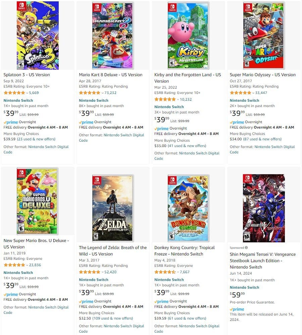Expand the rating dropdown arrow for Splatoon 3
Screen dimensions: 302x335
[27, 93]
